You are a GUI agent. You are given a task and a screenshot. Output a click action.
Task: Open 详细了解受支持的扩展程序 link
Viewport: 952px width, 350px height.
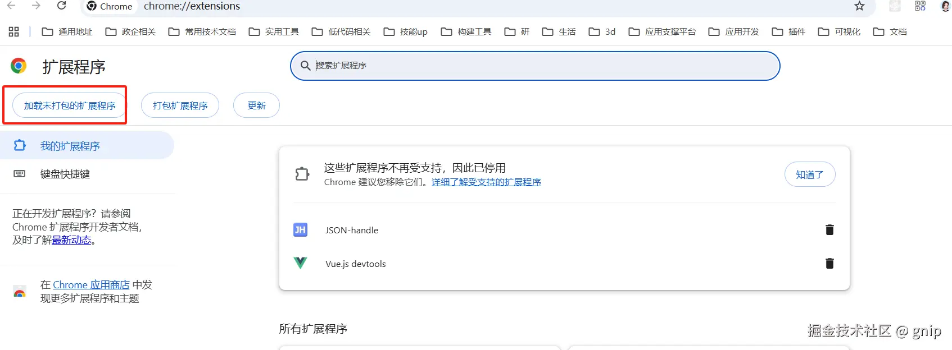[x=486, y=182]
